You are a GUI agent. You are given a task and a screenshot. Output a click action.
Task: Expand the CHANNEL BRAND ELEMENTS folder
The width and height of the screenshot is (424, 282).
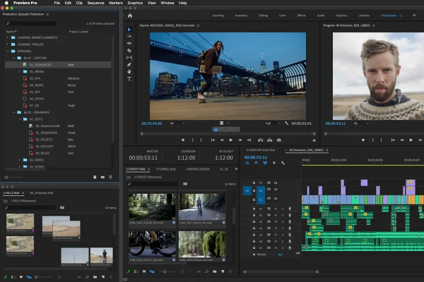pyautogui.click(x=7, y=37)
